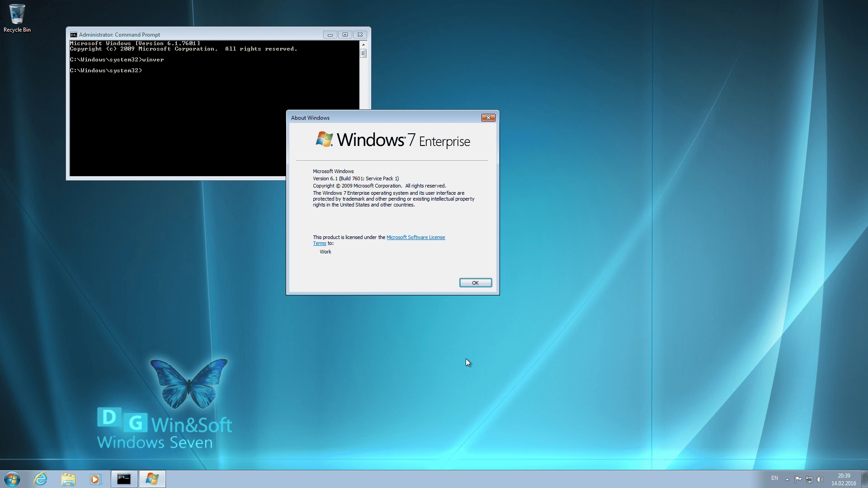Viewport: 868px width, 488px height.
Task: Open the Action Center flag tray icon
Action: [x=798, y=479]
